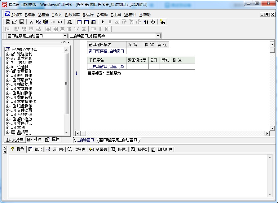Toggle the combined panel layout button
The width and height of the screenshot is (278, 203).
[93, 22]
